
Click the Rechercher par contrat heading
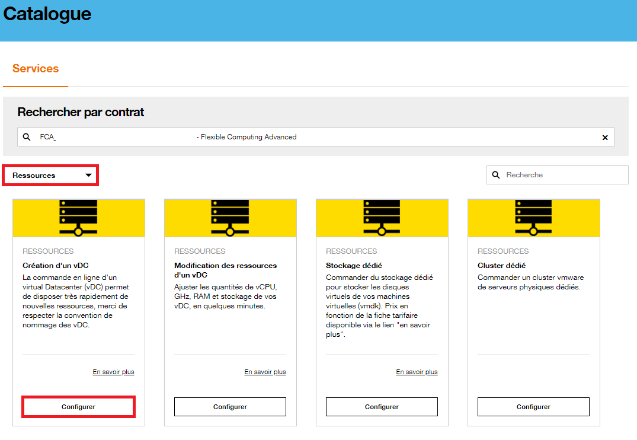click(81, 112)
